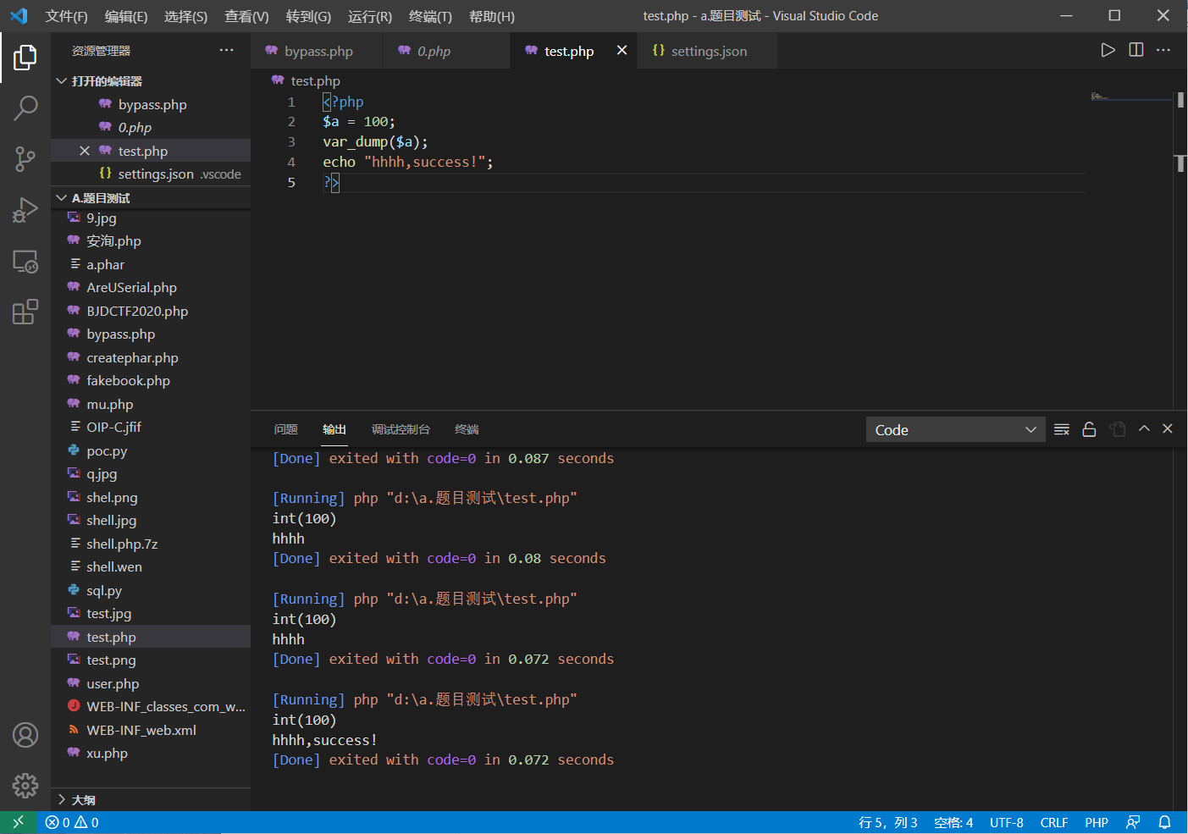The height and width of the screenshot is (834, 1188).
Task: Run the code with the play button
Action: [1108, 50]
